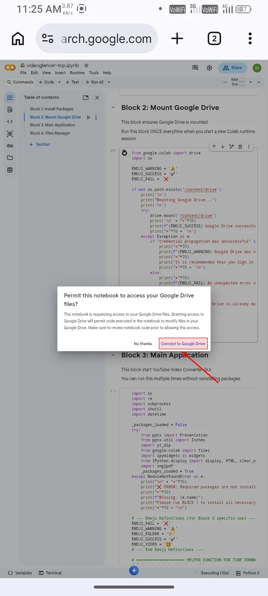Add a new Section in contents
The height and width of the screenshot is (596, 268).
(x=39, y=144)
